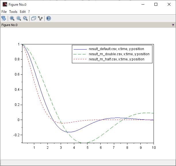Viewport: 176px width, 166px height.
Task: Click x-axis label 5
Action: pos(87,148)
